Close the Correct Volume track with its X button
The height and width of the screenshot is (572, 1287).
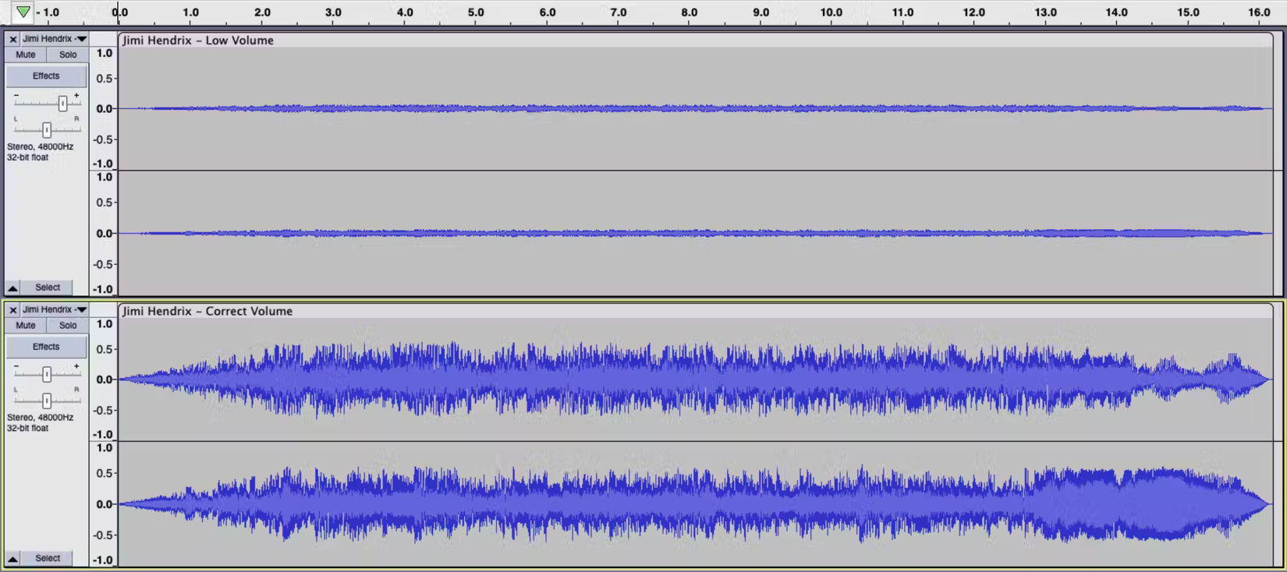pyautogui.click(x=12, y=310)
